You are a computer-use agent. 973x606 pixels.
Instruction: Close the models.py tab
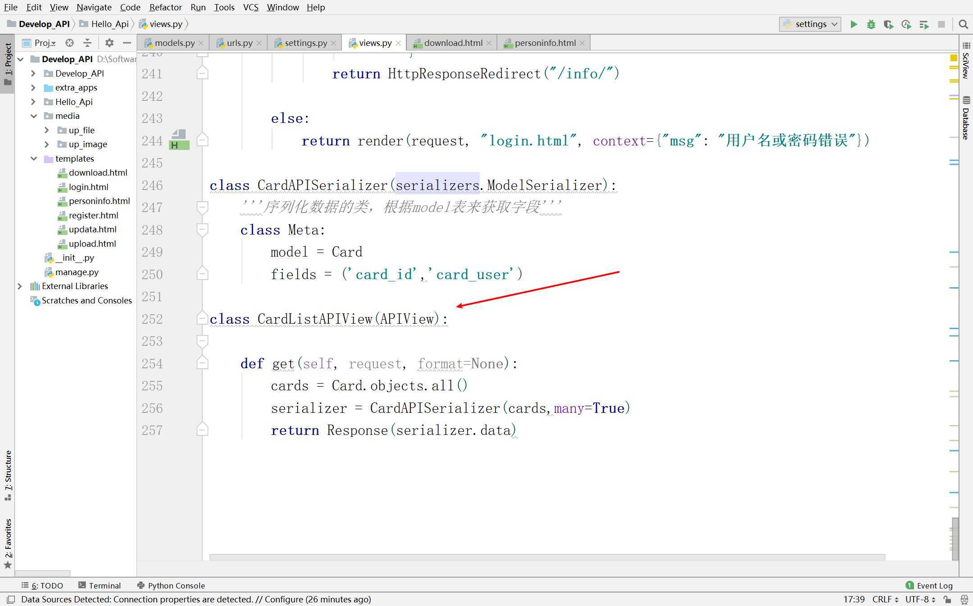coord(201,43)
